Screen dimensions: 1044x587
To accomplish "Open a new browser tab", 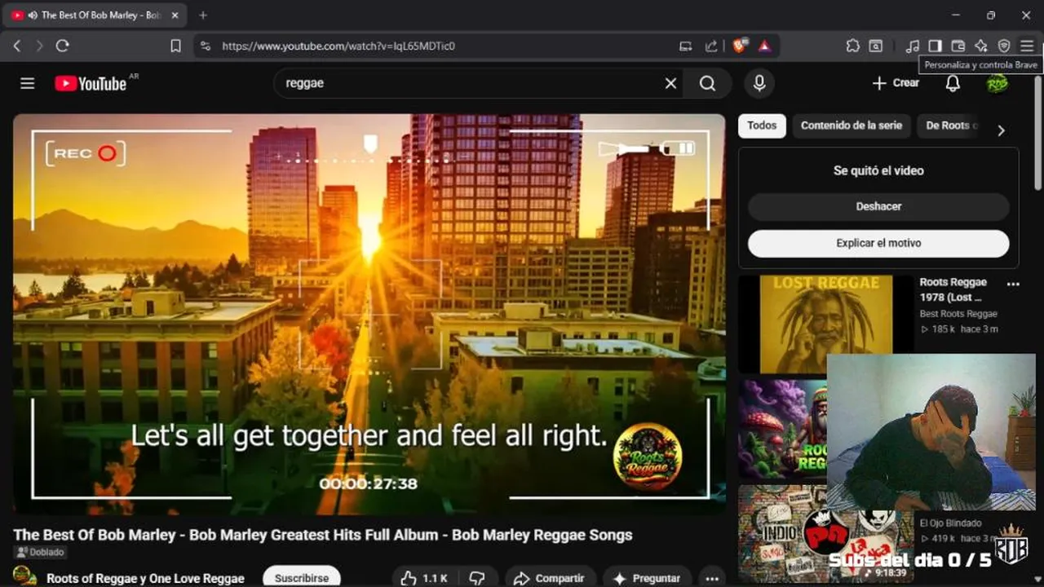I will [x=203, y=15].
